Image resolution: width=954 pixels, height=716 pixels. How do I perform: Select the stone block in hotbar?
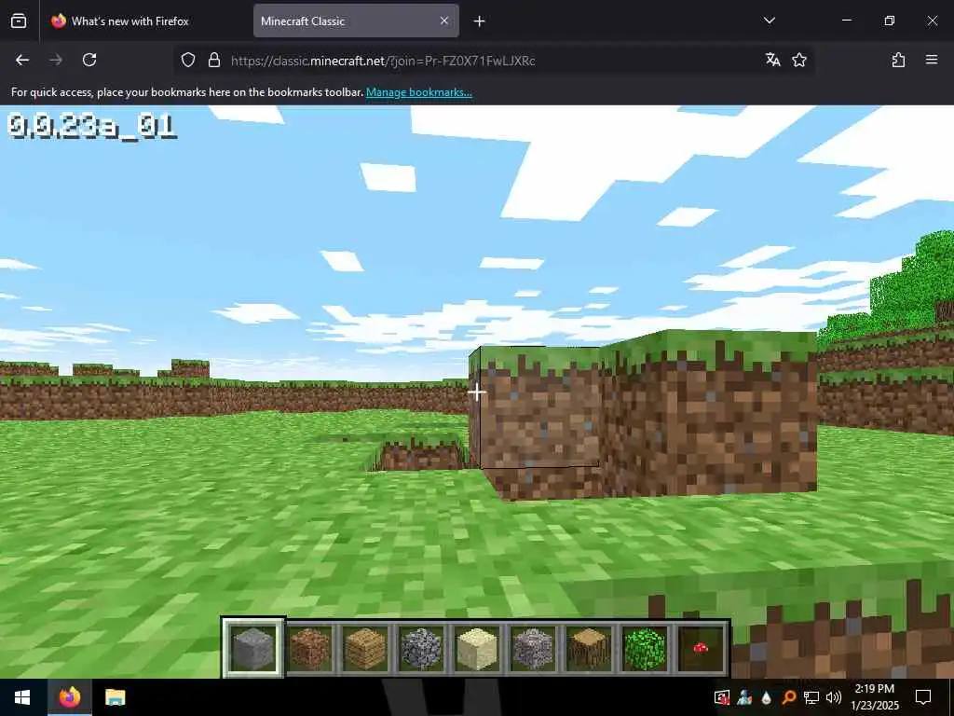(x=253, y=649)
